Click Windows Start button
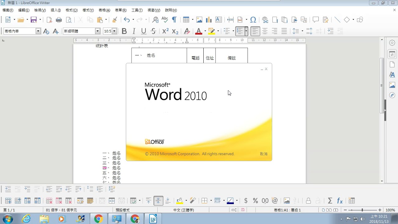The image size is (398, 224). (7, 219)
